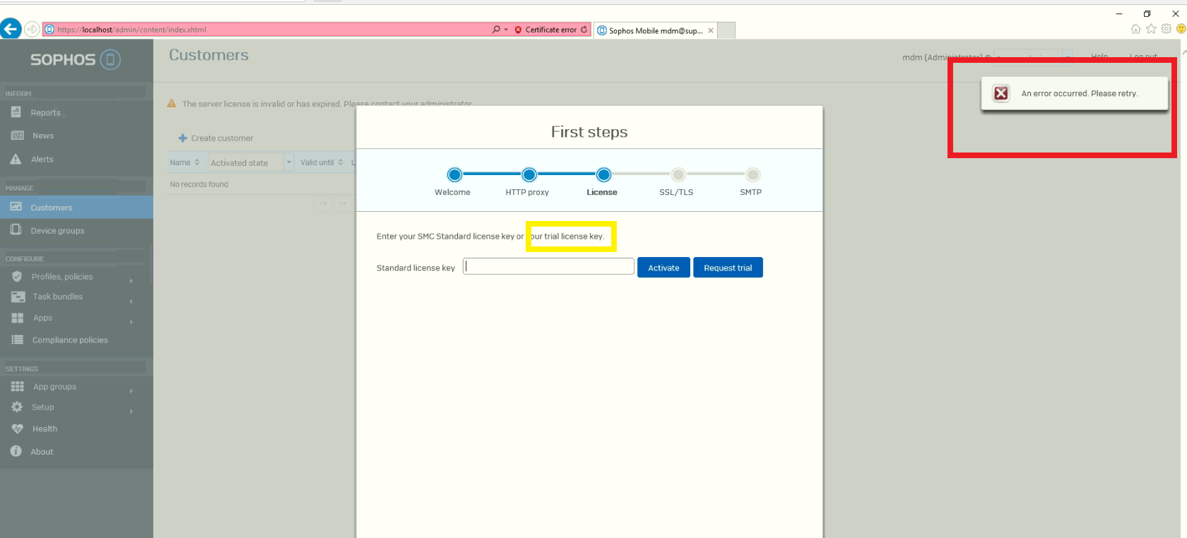This screenshot has height=538, width=1187.
Task: Expand the Apps submenu arrow
Action: click(131, 322)
